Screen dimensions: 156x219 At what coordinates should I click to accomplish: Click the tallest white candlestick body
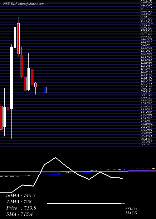[x=12, y=78]
